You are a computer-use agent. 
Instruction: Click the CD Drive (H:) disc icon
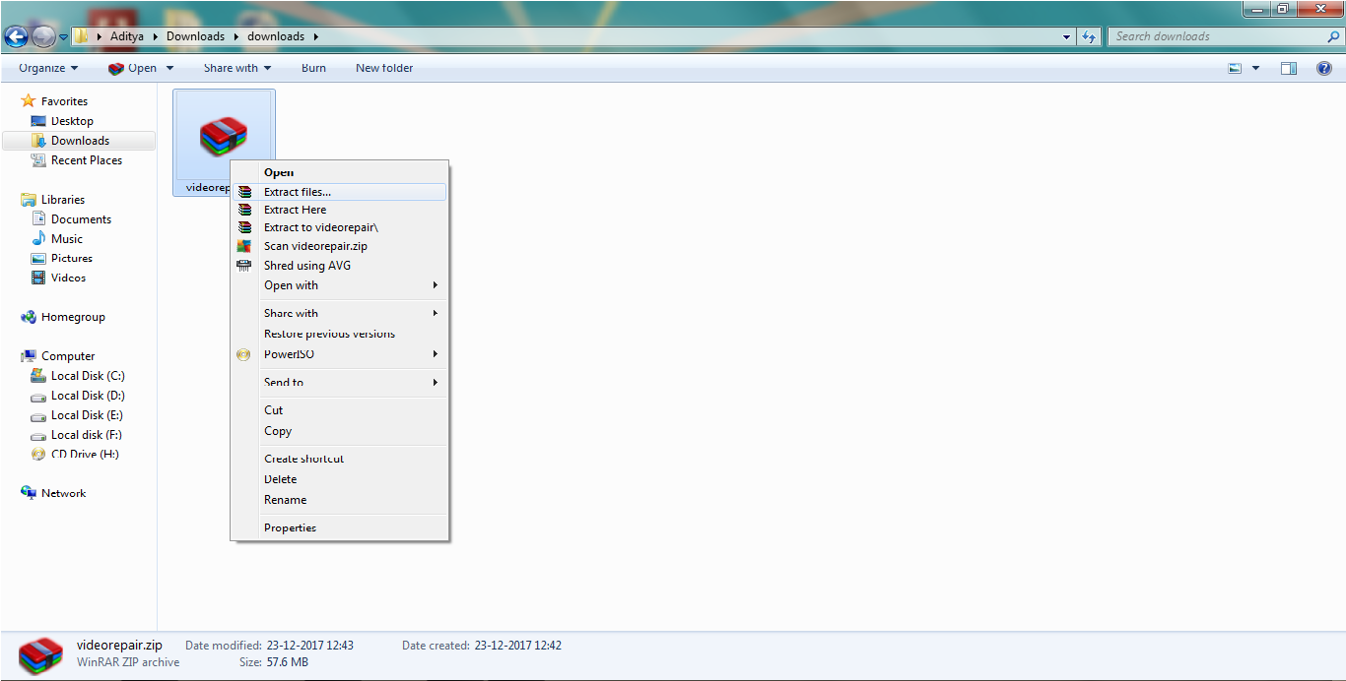(38, 455)
